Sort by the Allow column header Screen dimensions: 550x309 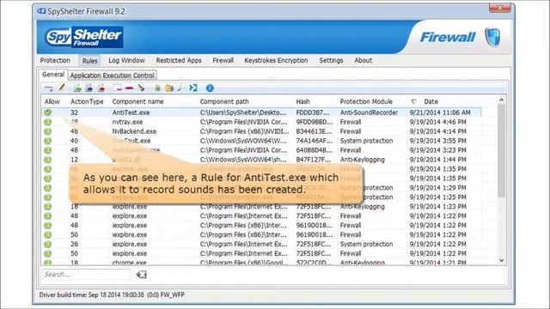[52, 101]
